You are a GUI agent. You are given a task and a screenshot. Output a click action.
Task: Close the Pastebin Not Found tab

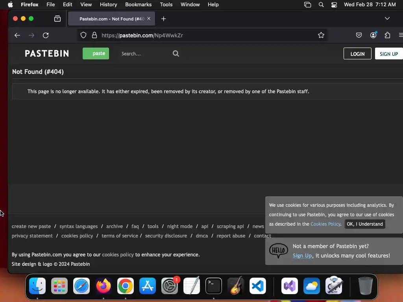[x=149, y=18]
